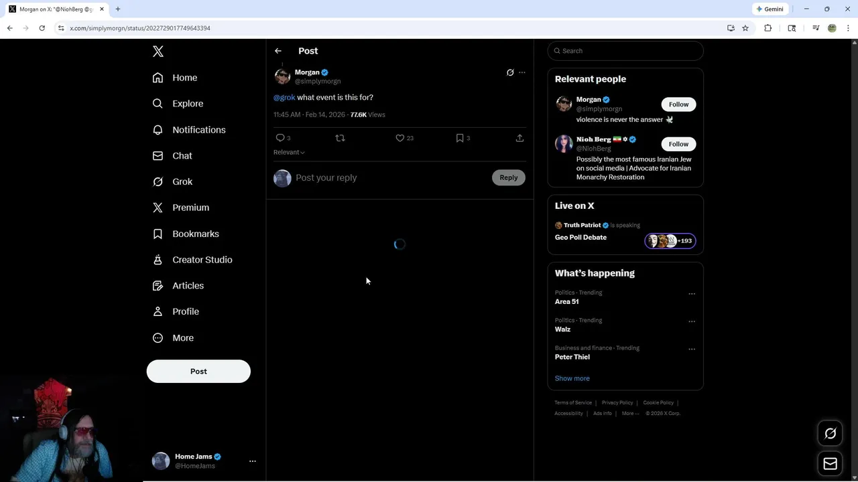The image size is (858, 482).
Task: Open Notifications in the sidebar
Action: point(189,130)
